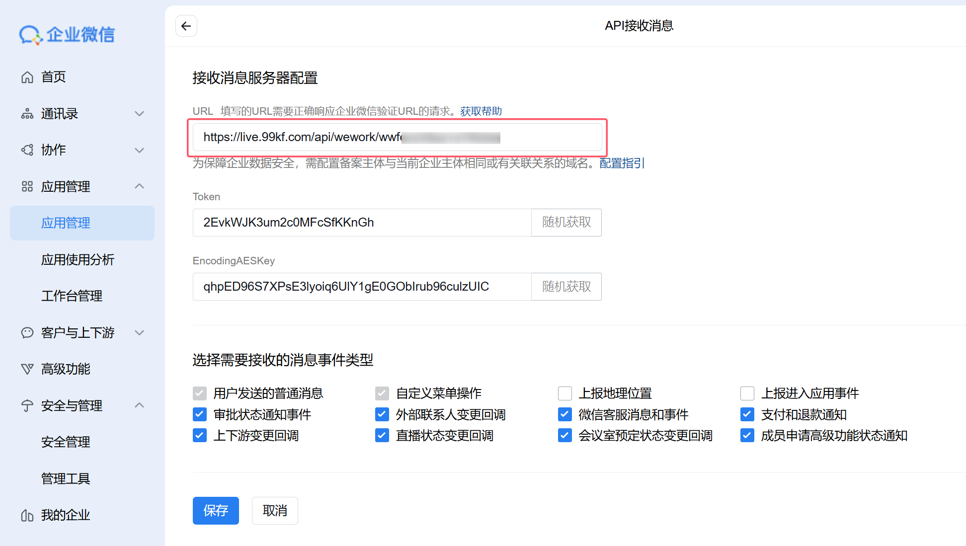The width and height of the screenshot is (966, 546).
Task: Expand the 协作 menu chevron
Action: pyautogui.click(x=140, y=150)
